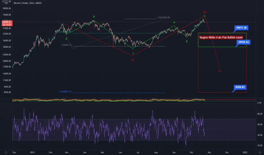Click the 1(30548.14) Fibonacci label

point(66,45)
